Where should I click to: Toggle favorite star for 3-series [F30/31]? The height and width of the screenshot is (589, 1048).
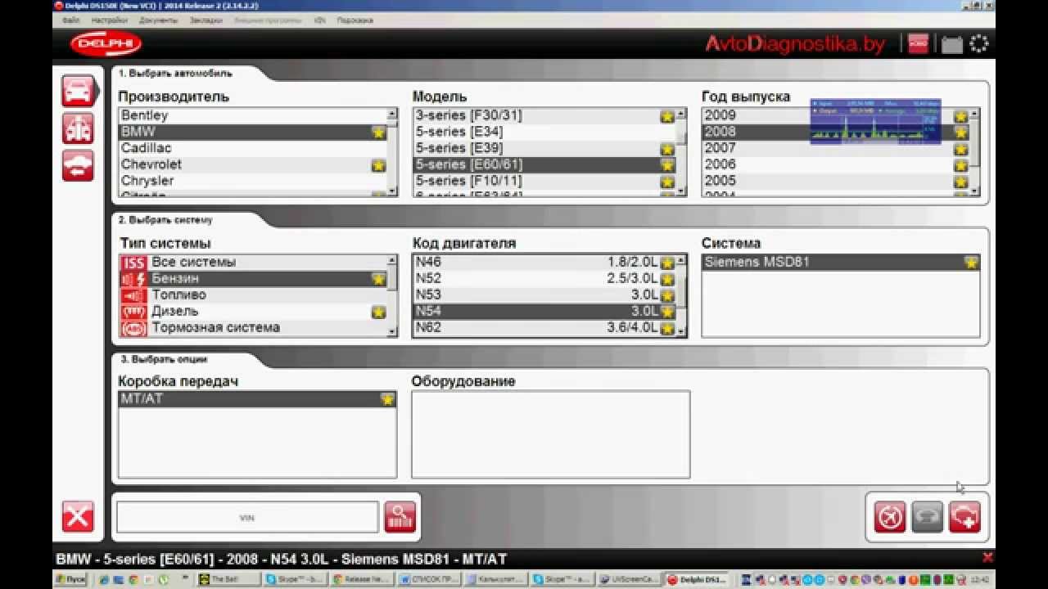pyautogui.click(x=667, y=116)
